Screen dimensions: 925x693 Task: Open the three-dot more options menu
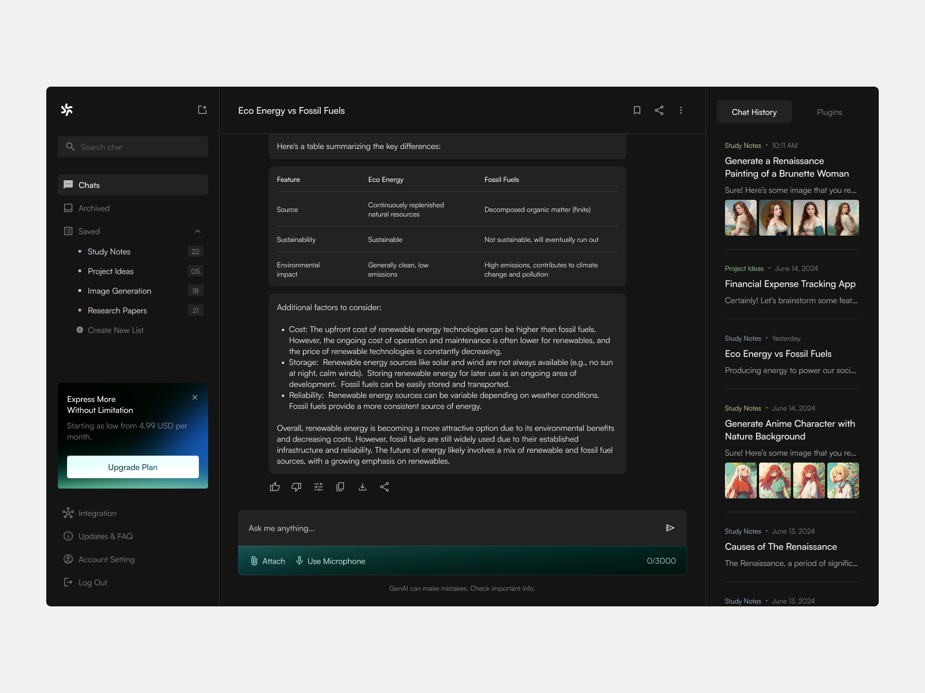click(x=680, y=110)
